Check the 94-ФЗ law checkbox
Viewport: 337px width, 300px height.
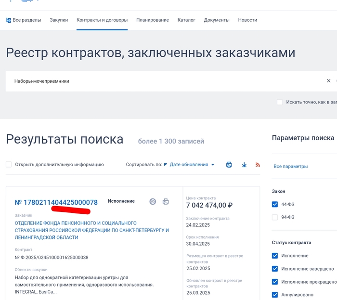275,217
